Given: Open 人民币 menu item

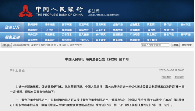Looking at the screenshot, I should point(50,30).
